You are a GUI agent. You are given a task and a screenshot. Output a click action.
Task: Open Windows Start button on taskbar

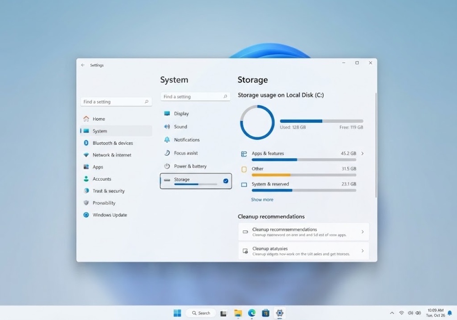[x=177, y=313]
